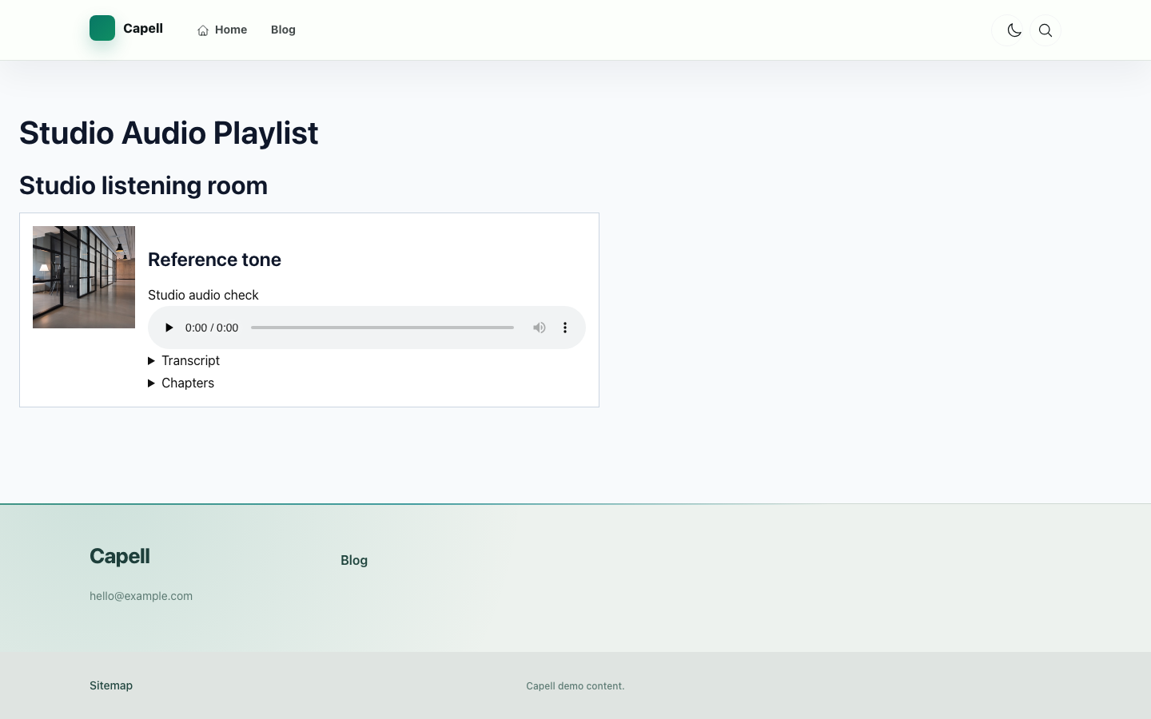
Task: Click the Capell demo content text
Action: tap(575, 685)
